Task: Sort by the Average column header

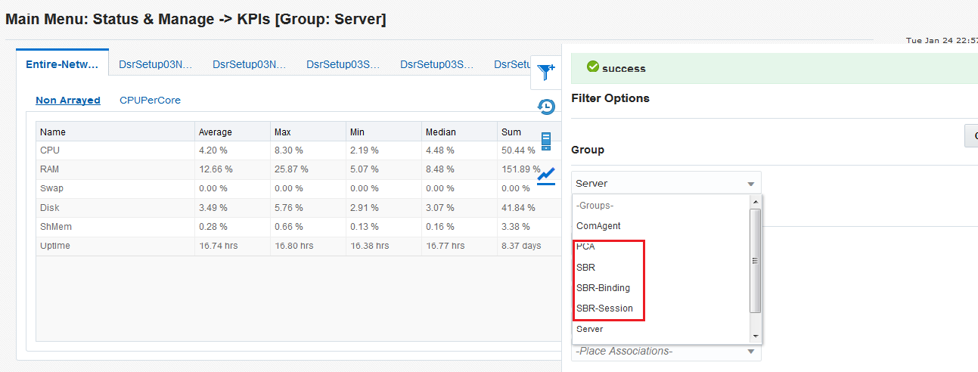Action: [232, 132]
